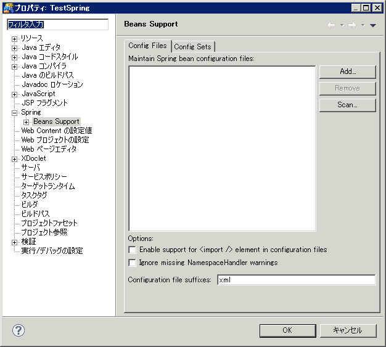Select the 検証 tree item label
This screenshot has width=386, height=347.
tap(28, 242)
